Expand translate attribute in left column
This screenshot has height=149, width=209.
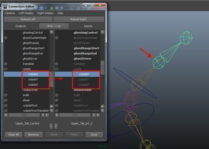(6, 64)
